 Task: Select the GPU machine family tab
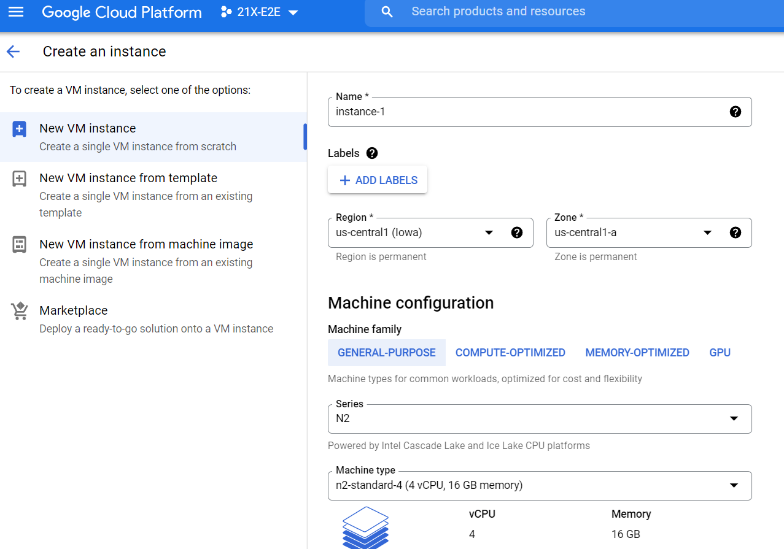pos(720,353)
